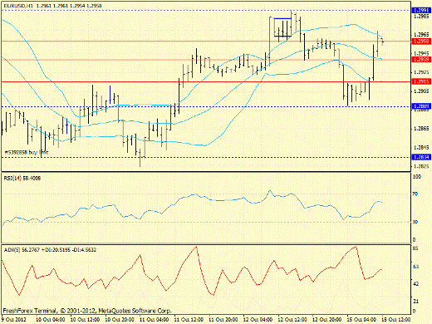The width and height of the screenshot is (432, 324).
Task: Click the #5392858 buy limit order label
Action: click(27, 152)
